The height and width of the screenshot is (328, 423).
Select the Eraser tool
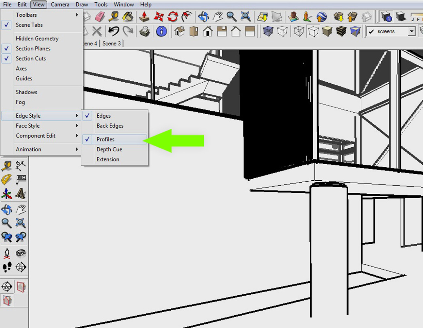point(100,16)
